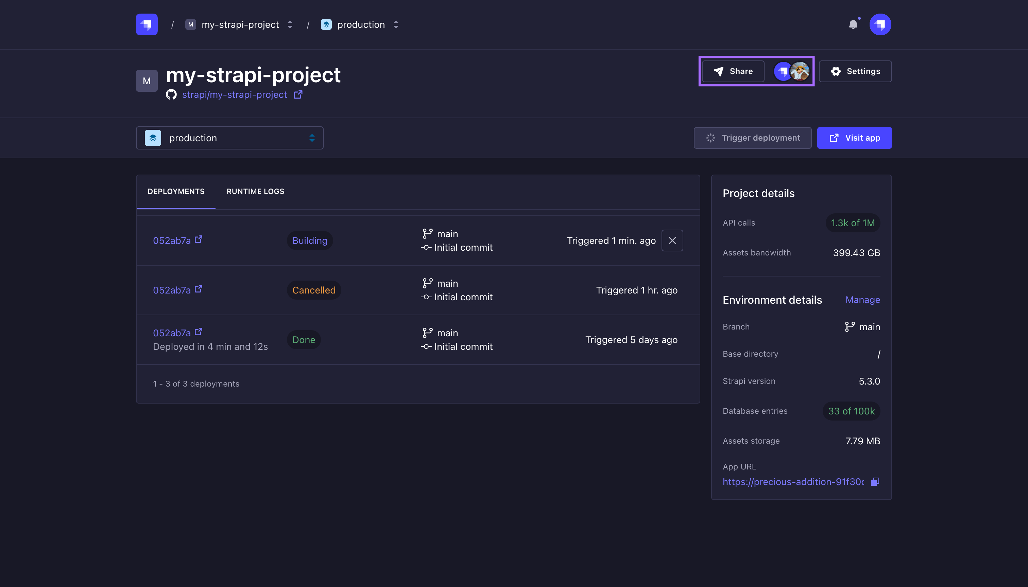The image size is (1028, 587).
Task: Open the production environment select box
Action: [x=229, y=138]
